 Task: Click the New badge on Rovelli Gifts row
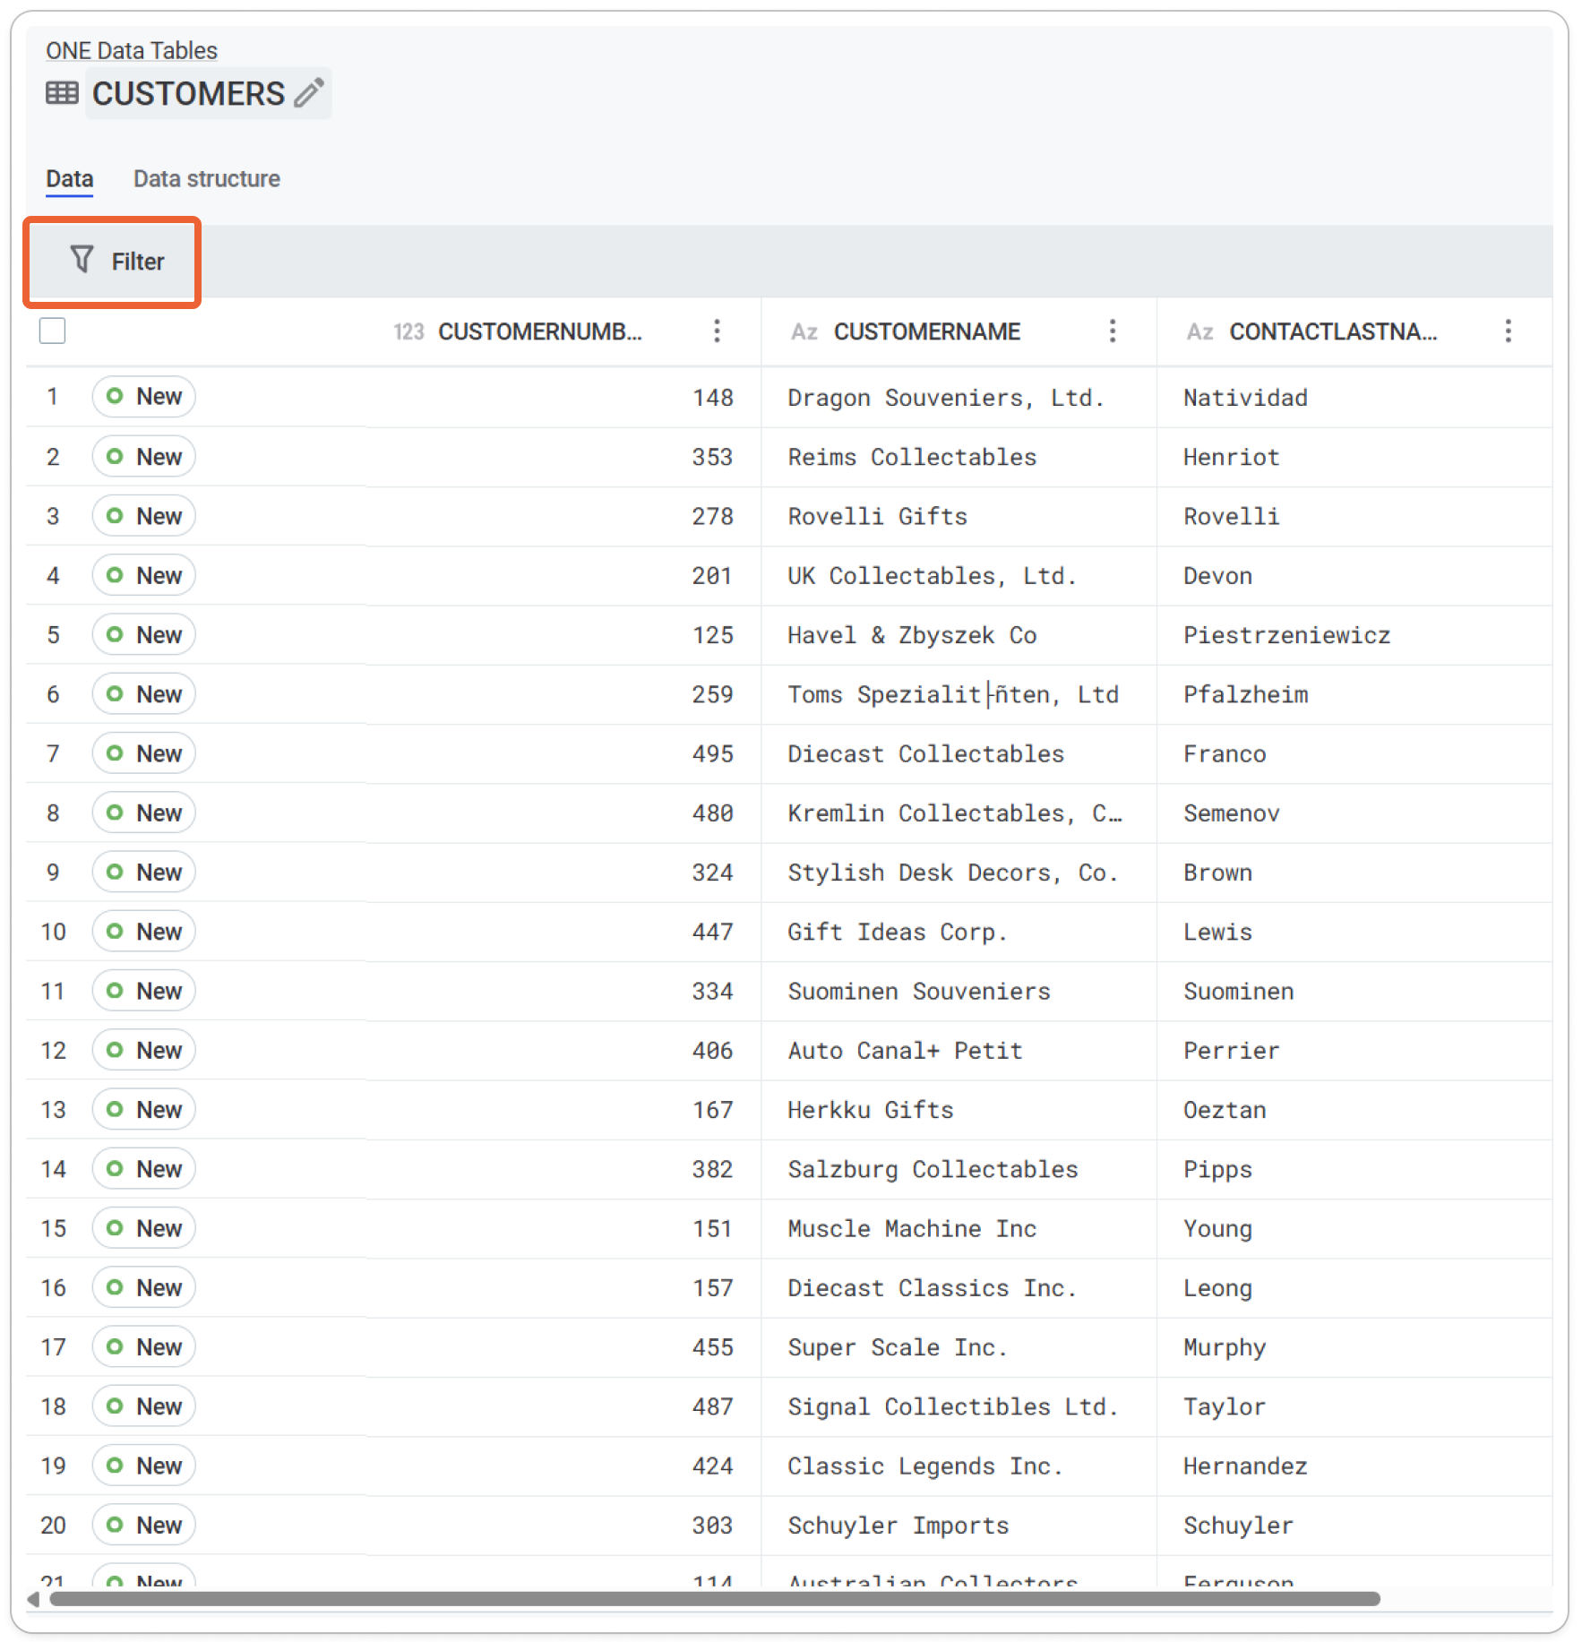pos(143,515)
